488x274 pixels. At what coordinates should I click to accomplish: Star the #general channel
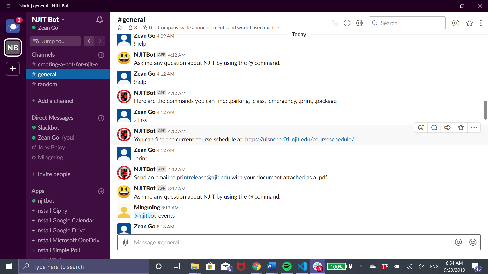tap(120, 28)
